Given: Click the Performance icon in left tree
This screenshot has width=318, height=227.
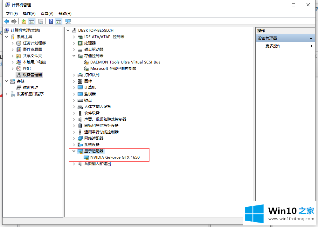Looking at the screenshot, I should click(x=19, y=69).
